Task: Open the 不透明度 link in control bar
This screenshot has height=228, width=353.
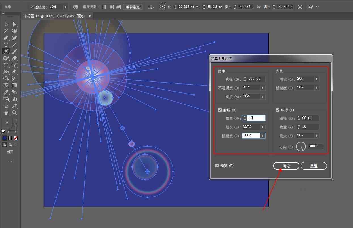Action: (39, 7)
